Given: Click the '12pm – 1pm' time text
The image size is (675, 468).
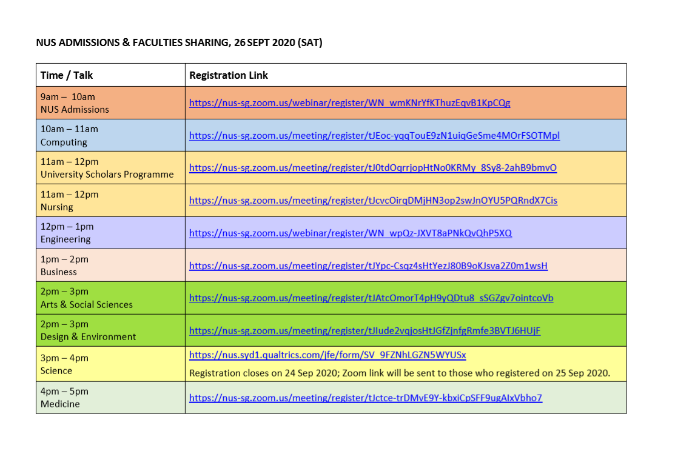Looking at the screenshot, I should click(67, 227).
